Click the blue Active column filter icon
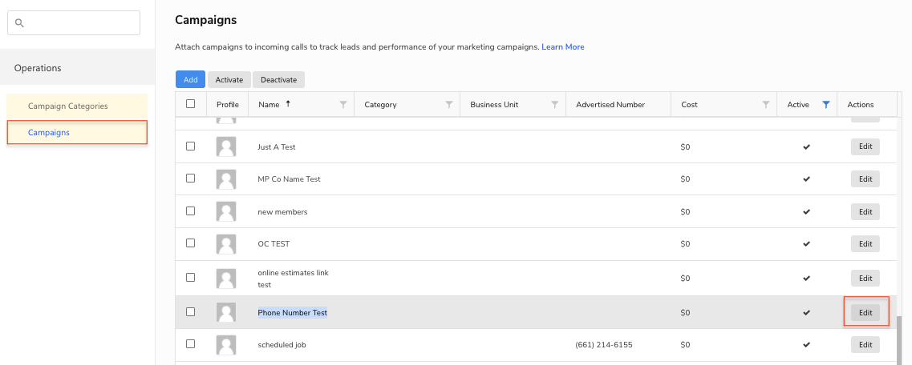Screen dimensions: 912x365 coord(826,105)
